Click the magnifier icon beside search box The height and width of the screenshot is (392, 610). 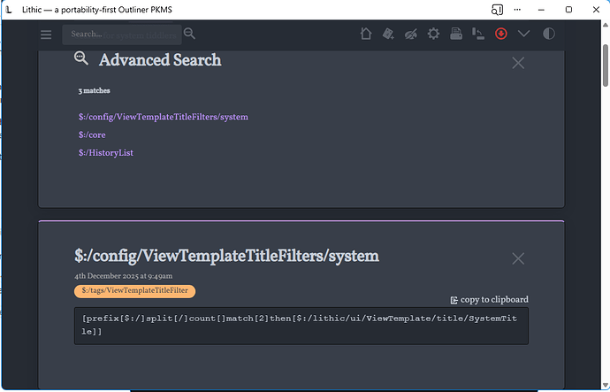pyautogui.click(x=189, y=35)
